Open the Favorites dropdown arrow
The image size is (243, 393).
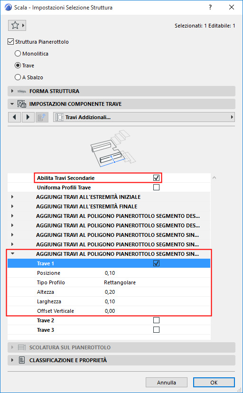point(23,25)
